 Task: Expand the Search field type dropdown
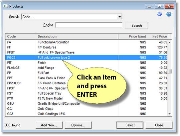click(119, 17)
